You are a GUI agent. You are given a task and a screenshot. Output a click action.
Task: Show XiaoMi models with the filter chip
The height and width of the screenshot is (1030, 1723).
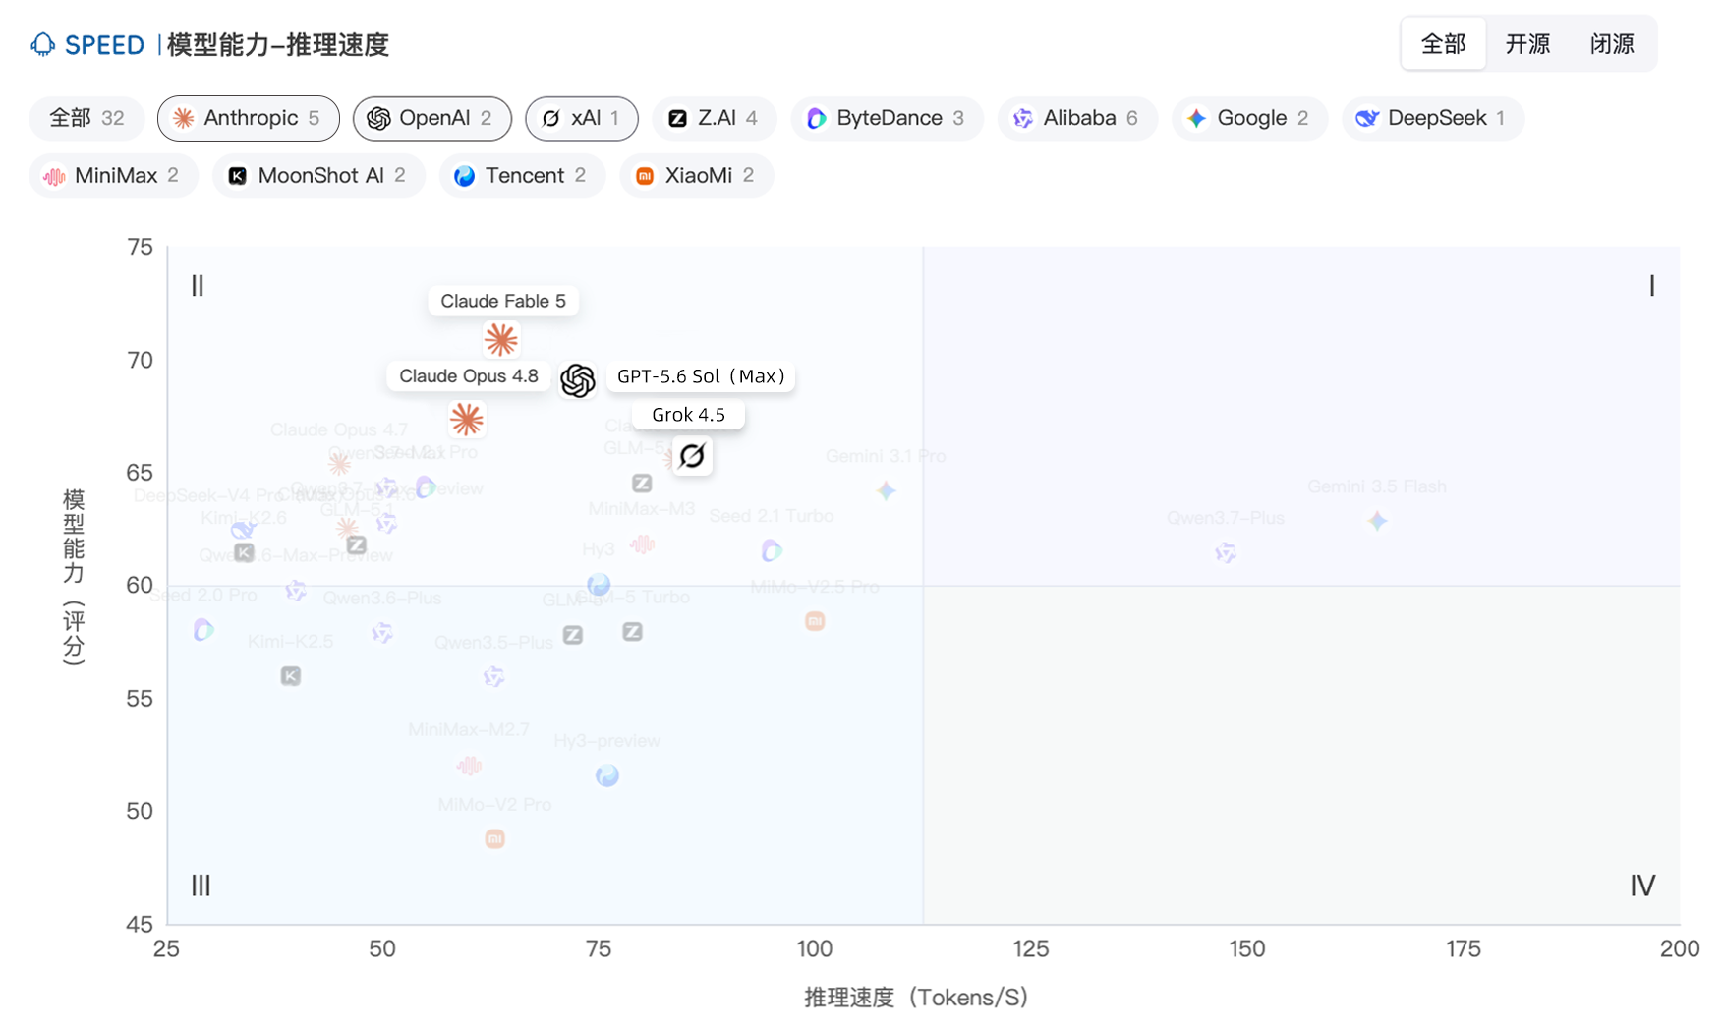(x=696, y=175)
